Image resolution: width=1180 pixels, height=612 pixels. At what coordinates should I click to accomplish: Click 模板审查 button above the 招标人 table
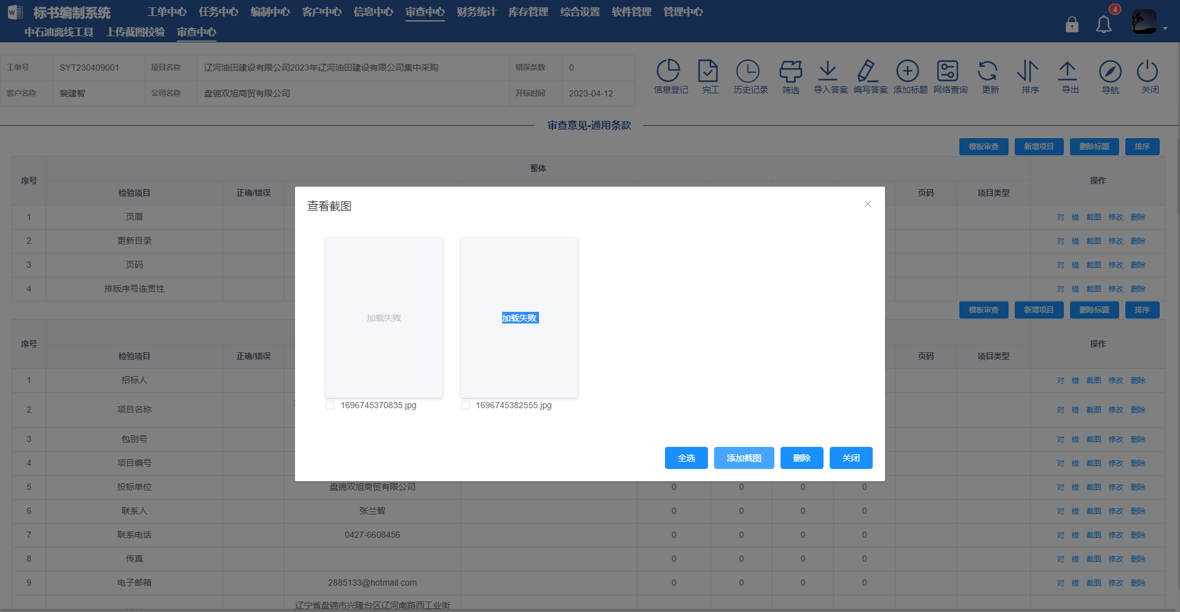coord(984,310)
